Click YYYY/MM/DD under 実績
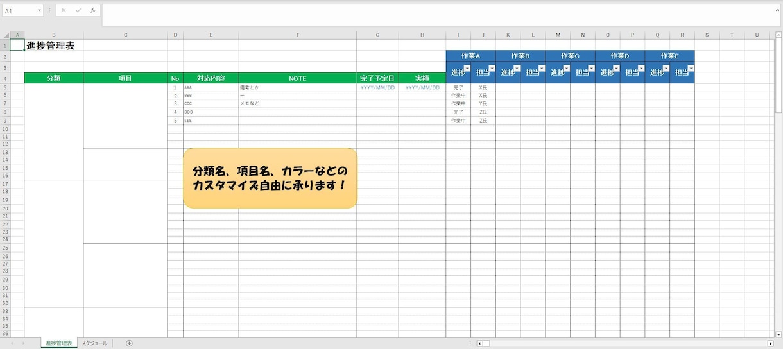Image resolution: width=783 pixels, height=349 pixels. point(422,87)
